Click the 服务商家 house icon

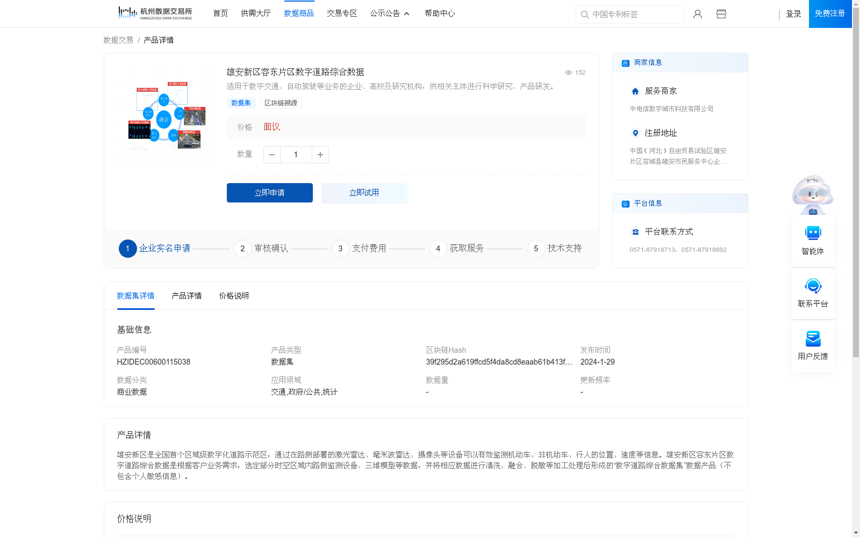tap(635, 91)
